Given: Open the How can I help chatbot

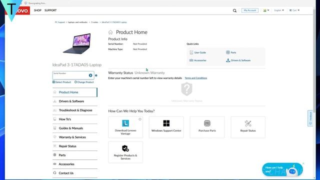Looking at the screenshot, I should pyautogui.click(x=282, y=169).
